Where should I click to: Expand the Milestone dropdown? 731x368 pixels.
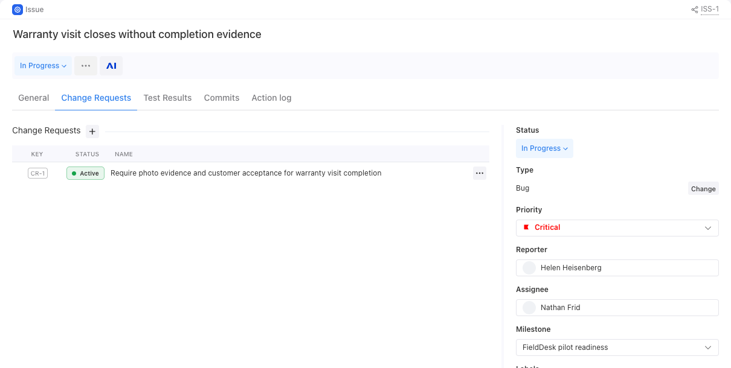click(x=617, y=347)
